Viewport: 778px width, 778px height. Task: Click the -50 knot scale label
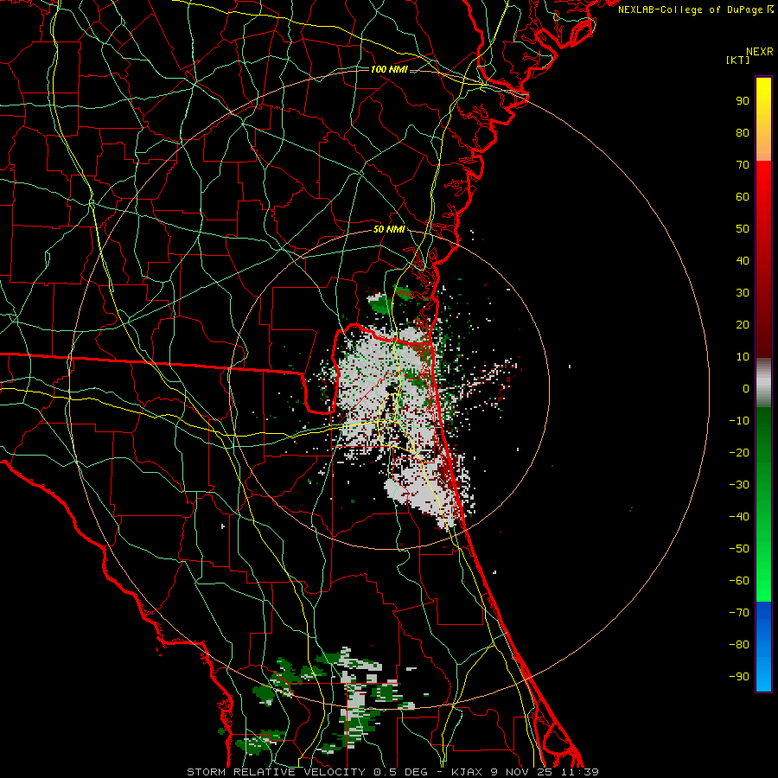(739, 549)
